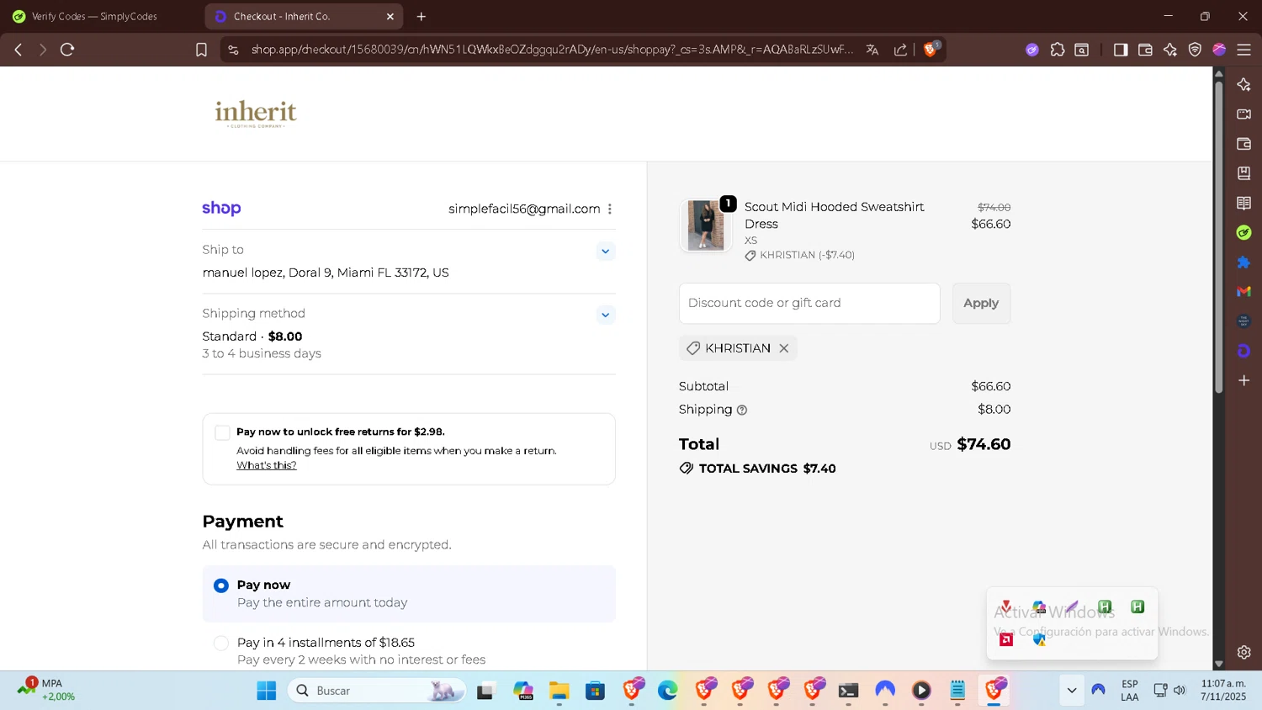This screenshot has height=710, width=1262.
Task: Open Microsoft Store from the taskbar
Action: pos(596,691)
